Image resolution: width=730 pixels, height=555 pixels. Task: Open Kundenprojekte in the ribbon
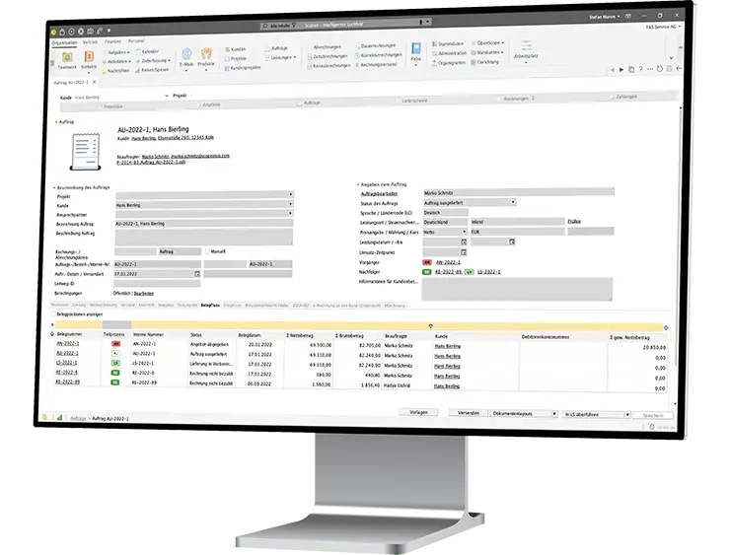coord(243,68)
